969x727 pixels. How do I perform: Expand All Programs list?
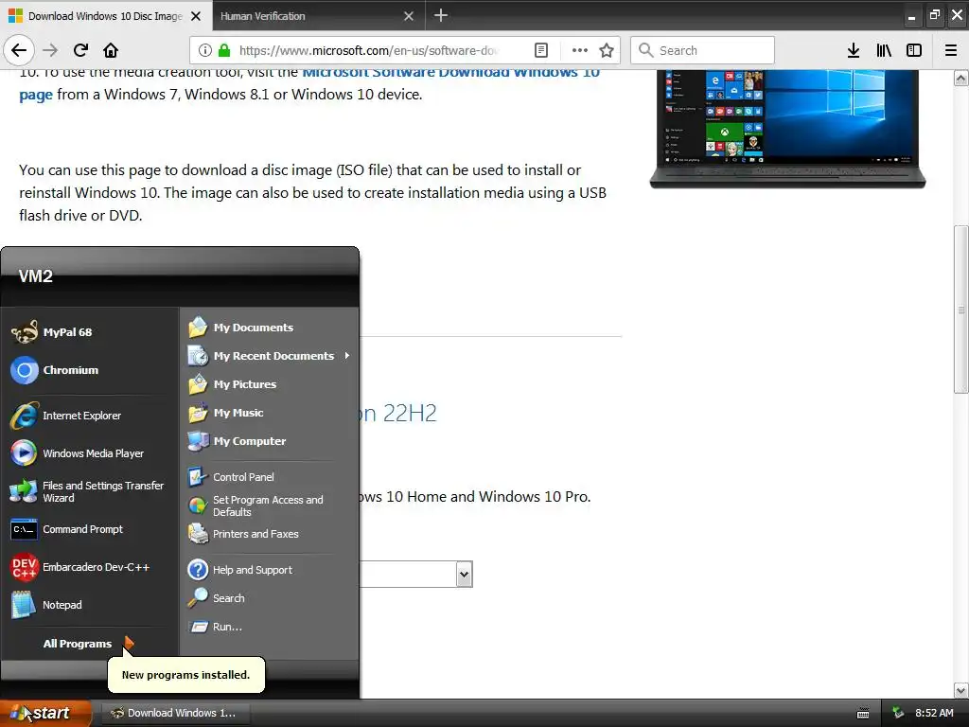pyautogui.click(x=88, y=644)
